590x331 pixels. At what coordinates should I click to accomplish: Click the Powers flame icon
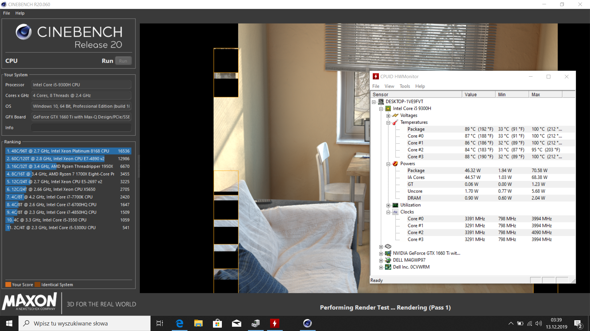395,164
